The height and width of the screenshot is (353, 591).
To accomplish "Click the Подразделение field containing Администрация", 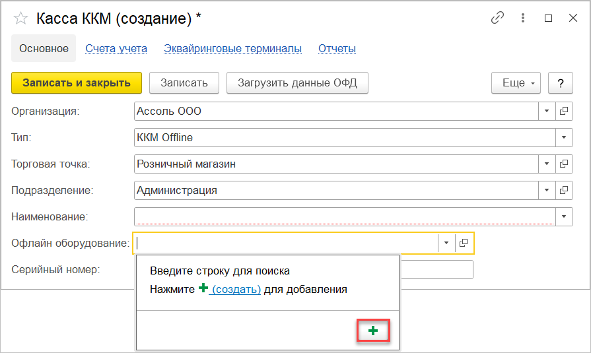I will [x=336, y=190].
